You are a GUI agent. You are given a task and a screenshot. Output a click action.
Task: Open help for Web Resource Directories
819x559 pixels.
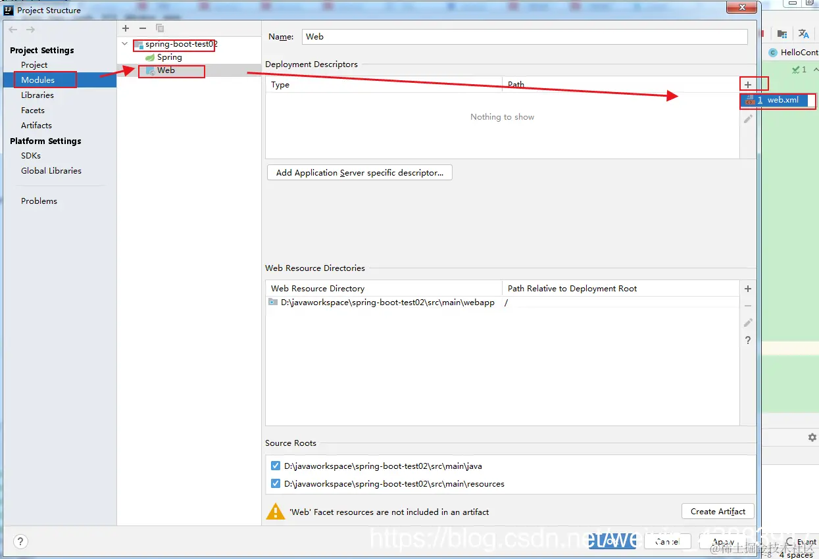748,340
